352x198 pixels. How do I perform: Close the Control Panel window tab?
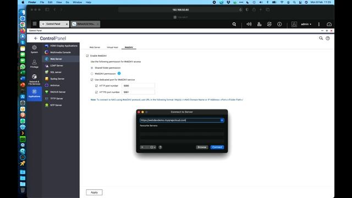67,24
